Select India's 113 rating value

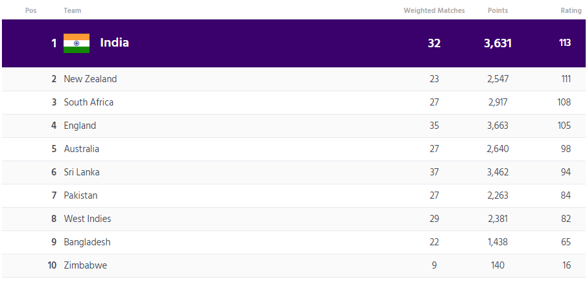pos(564,43)
